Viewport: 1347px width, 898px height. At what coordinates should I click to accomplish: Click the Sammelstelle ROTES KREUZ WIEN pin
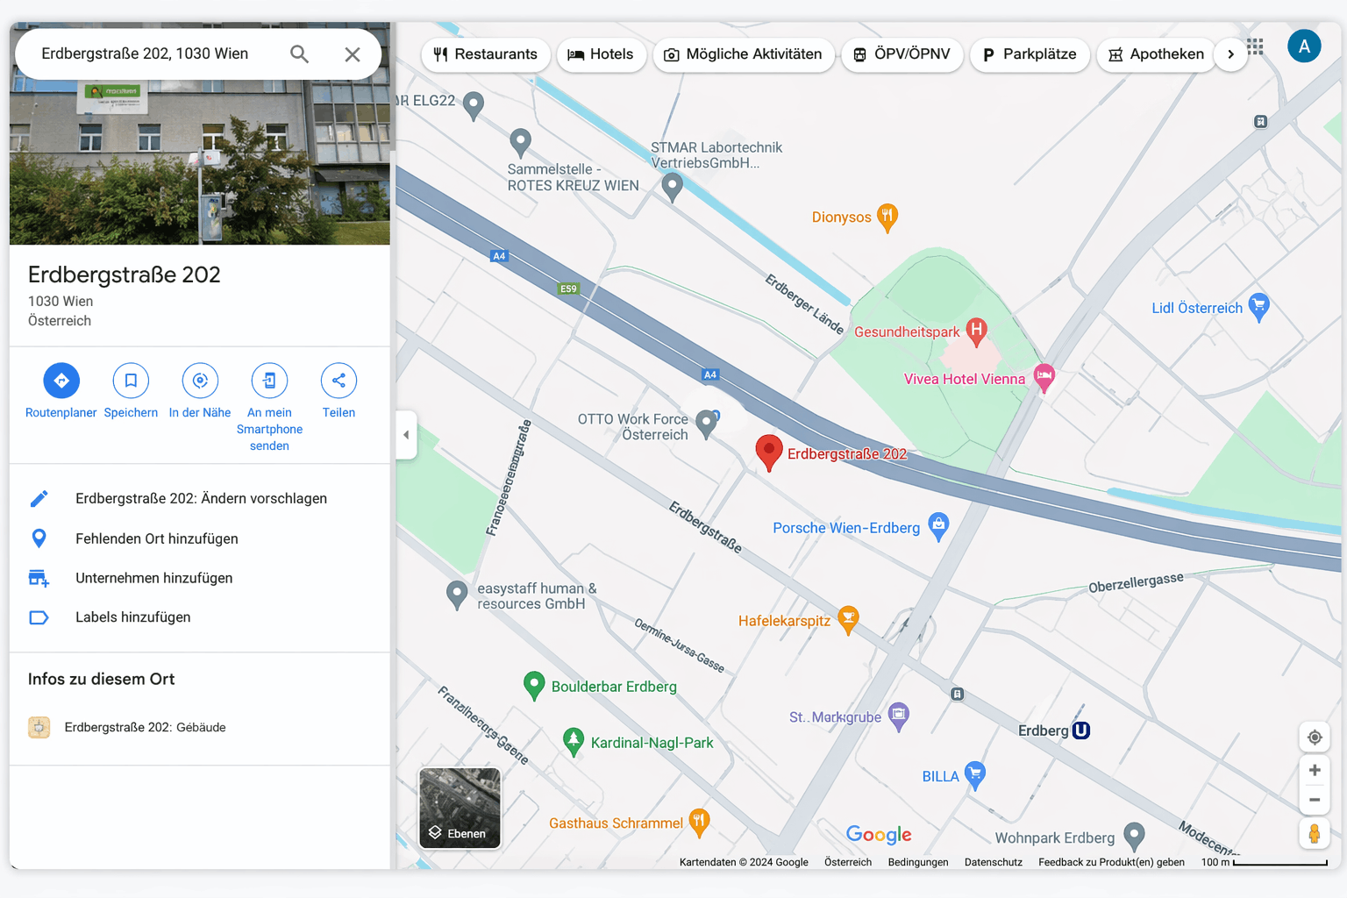click(521, 142)
